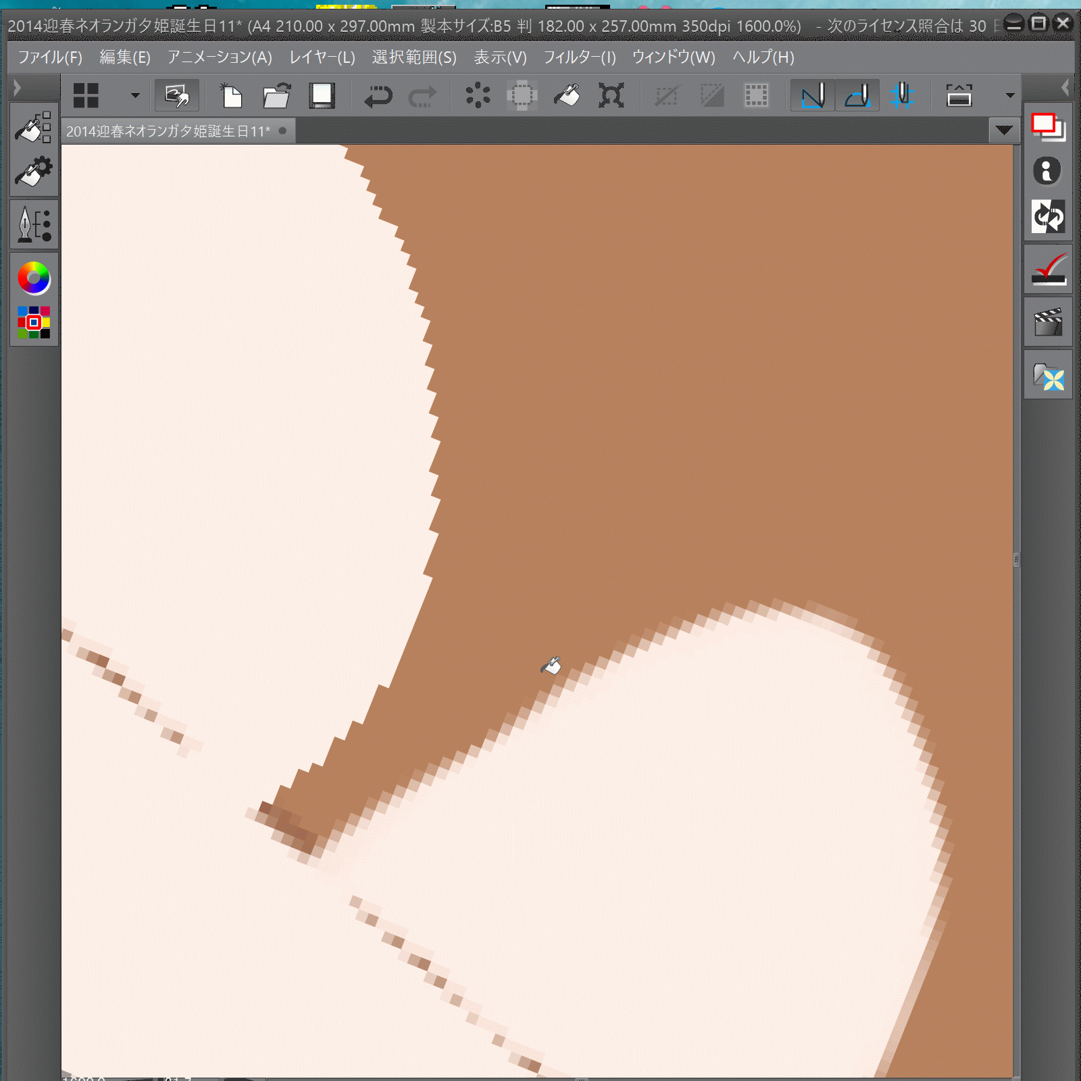Open the Animation Cels clapperboard palette
Viewport: 1081px width, 1081px height.
pyautogui.click(x=1048, y=323)
